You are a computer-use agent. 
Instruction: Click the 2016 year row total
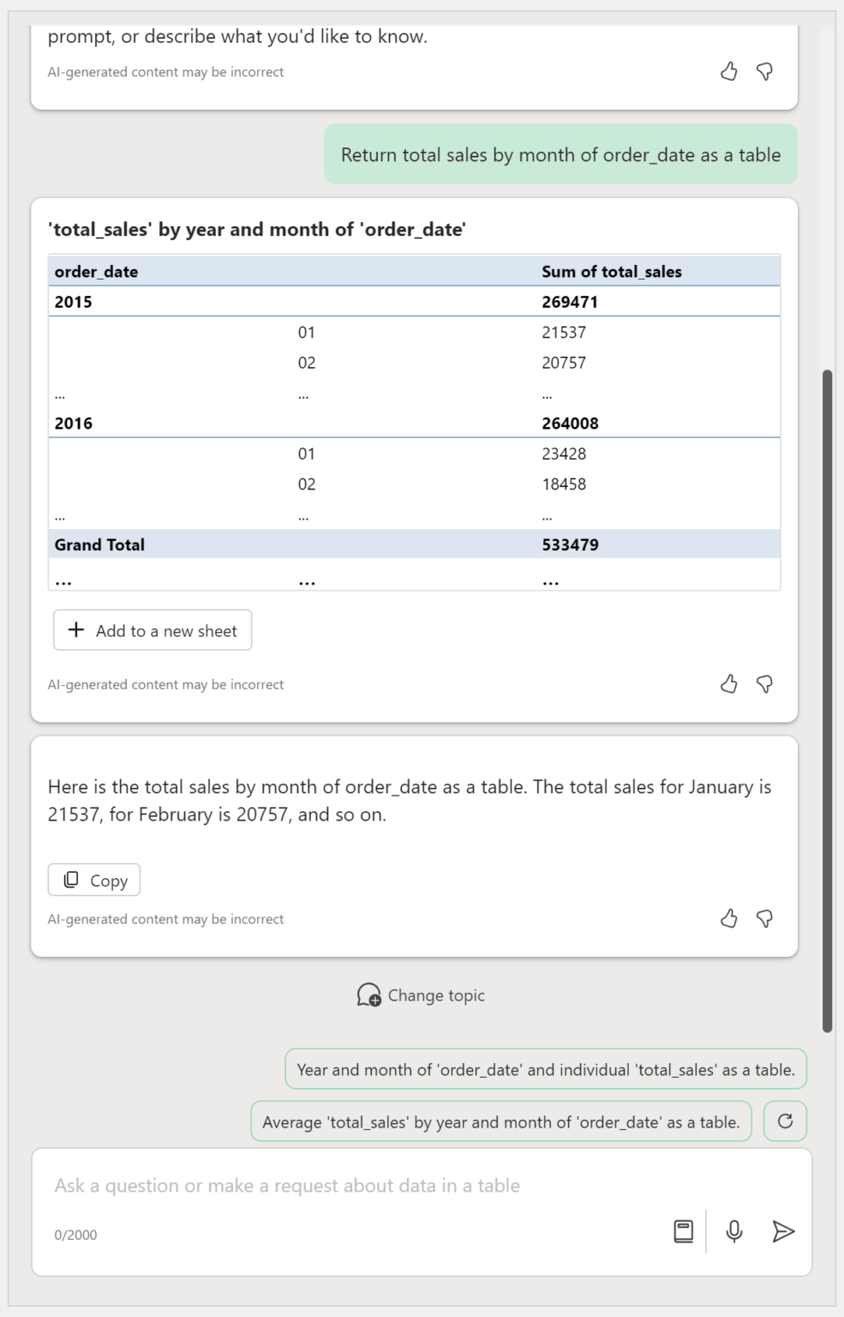tap(570, 424)
